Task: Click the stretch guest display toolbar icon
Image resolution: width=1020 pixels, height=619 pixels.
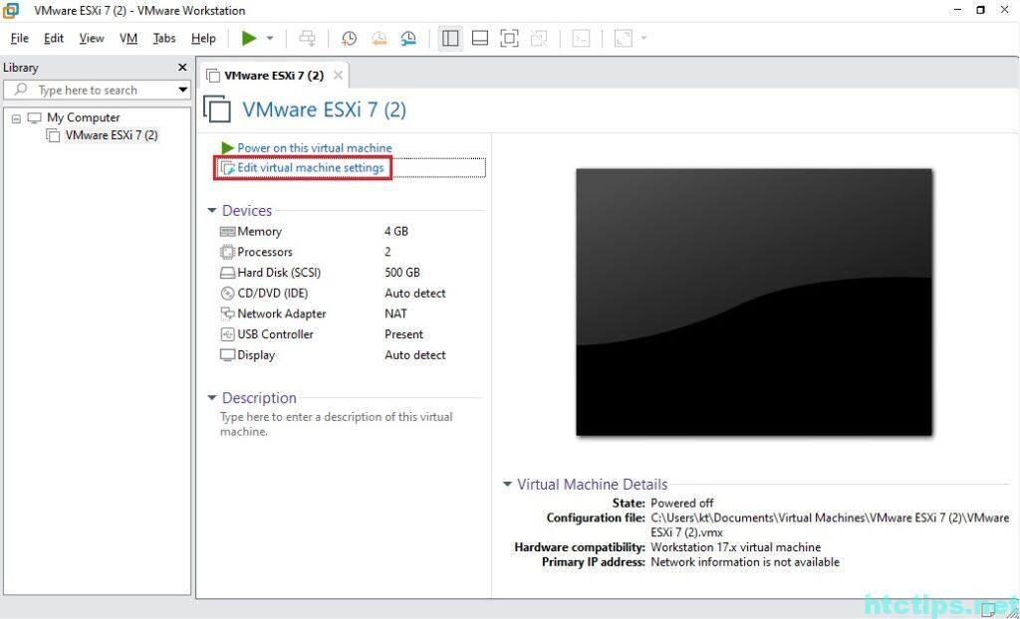Action: (x=624, y=39)
